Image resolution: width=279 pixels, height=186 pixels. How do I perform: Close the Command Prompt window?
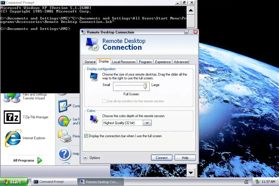pos(192,3)
